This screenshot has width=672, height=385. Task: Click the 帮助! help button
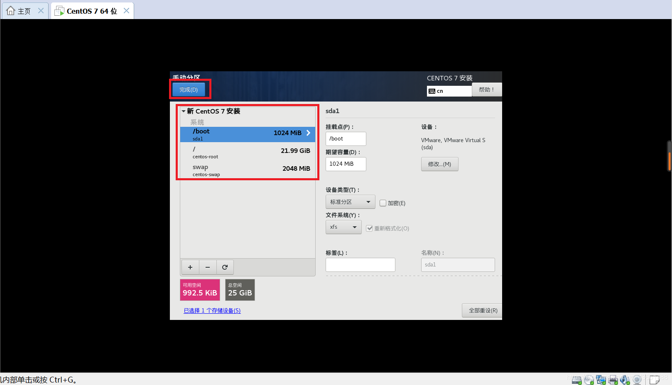(487, 90)
